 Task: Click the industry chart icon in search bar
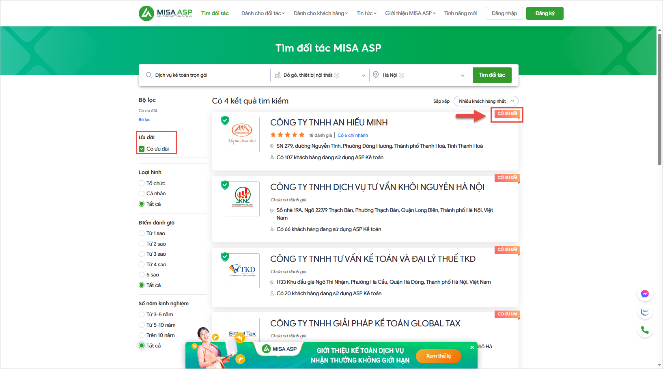(278, 75)
